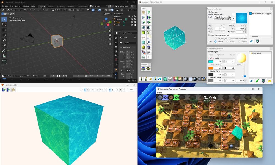Switch to the Sculpting workspace tab

click(61, 7)
